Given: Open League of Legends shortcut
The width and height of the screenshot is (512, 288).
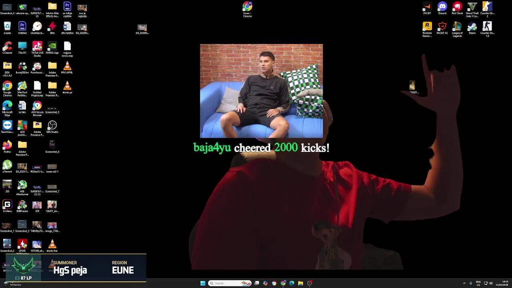Looking at the screenshot, I should (x=457, y=29).
